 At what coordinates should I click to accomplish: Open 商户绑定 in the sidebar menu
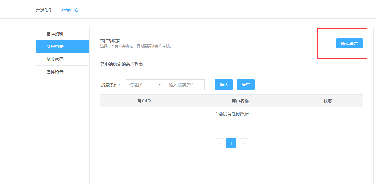pos(55,47)
